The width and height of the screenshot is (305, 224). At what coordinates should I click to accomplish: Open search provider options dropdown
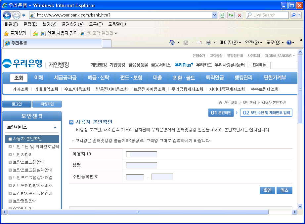(x=299, y=15)
